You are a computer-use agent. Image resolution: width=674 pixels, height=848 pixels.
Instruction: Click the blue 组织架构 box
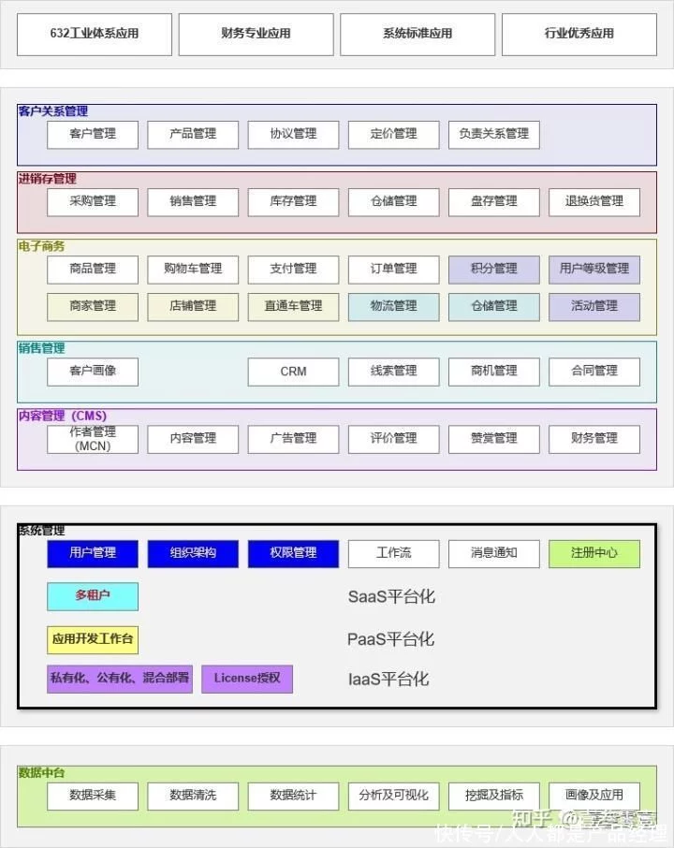click(x=193, y=554)
